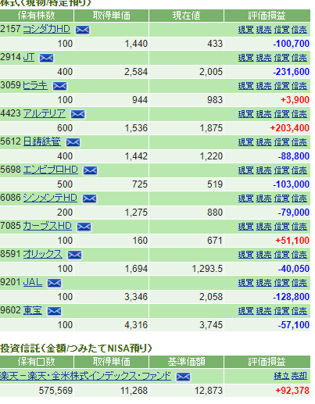Screen dimensions: 315x404
Task: Click the envelope icon next to アルテリア
Action: (77, 114)
